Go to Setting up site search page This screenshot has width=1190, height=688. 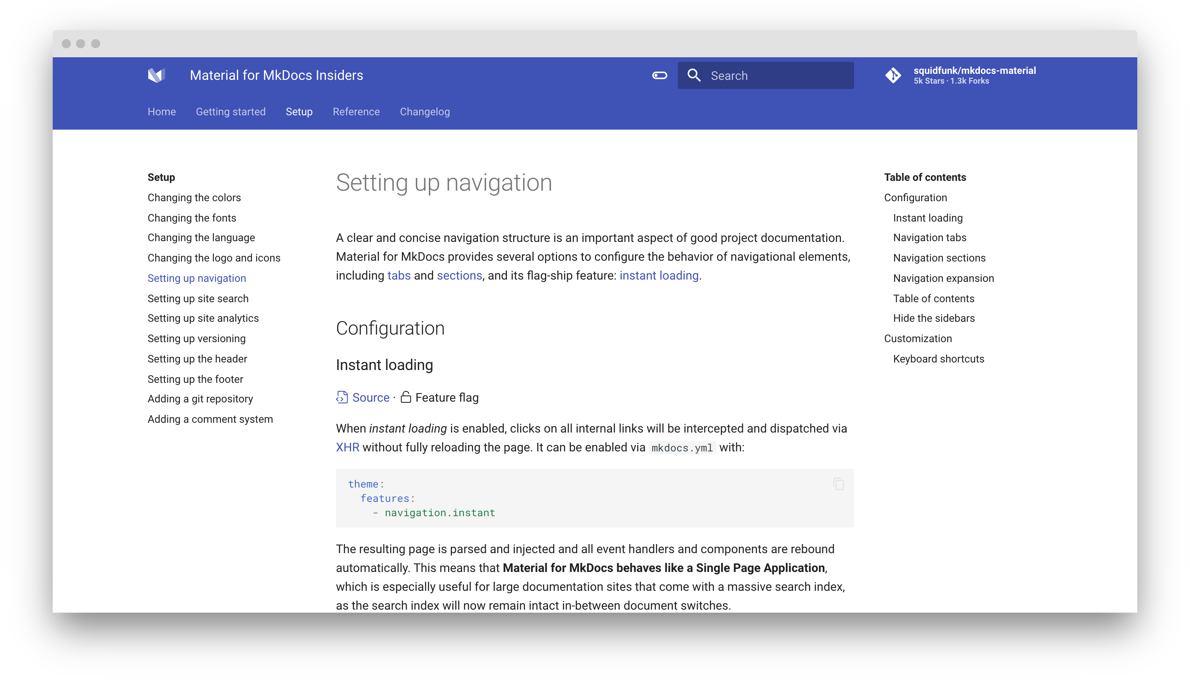tap(198, 299)
